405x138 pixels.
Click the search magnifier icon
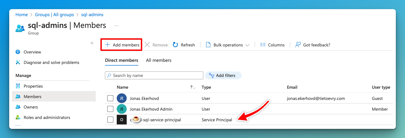(x=109, y=75)
